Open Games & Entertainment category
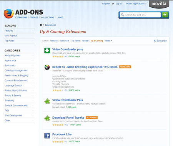The image size is (173, 146). click(19, 81)
